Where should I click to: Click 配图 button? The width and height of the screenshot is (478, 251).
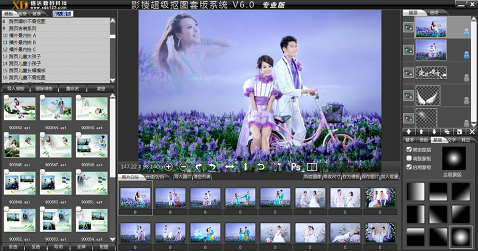(104, 247)
